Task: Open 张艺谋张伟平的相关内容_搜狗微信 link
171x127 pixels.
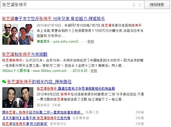Action: coord(39,82)
